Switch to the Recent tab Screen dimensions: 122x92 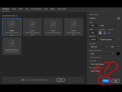point(6,9)
